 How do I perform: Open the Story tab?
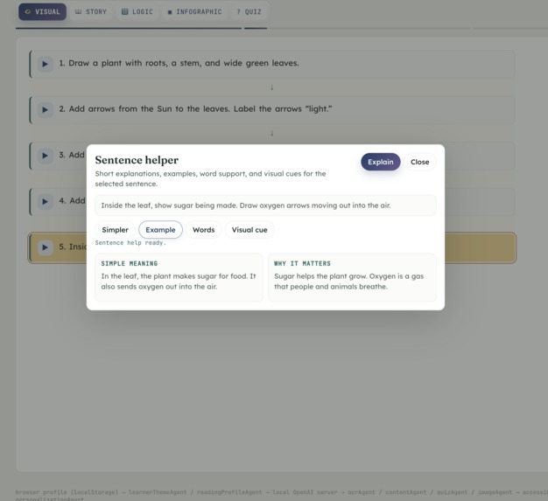pyautogui.click(x=91, y=12)
